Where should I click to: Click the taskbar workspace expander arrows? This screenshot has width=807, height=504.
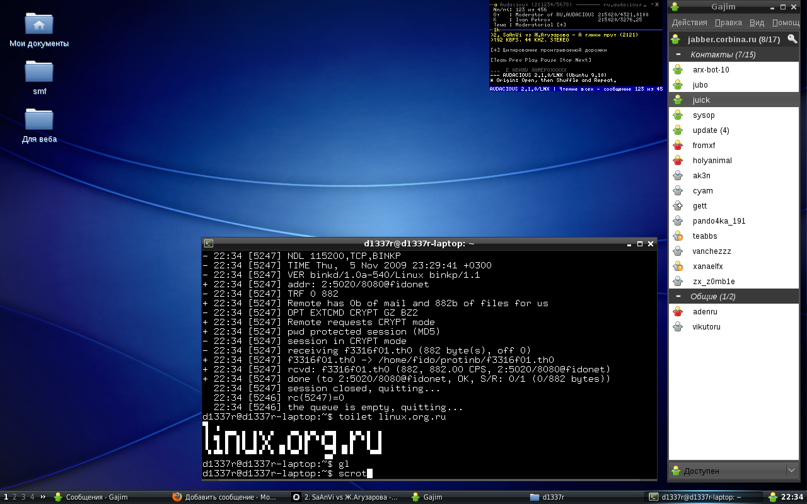pyautogui.click(x=43, y=497)
